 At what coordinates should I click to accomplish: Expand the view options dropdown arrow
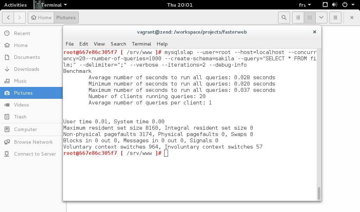tap(321, 18)
